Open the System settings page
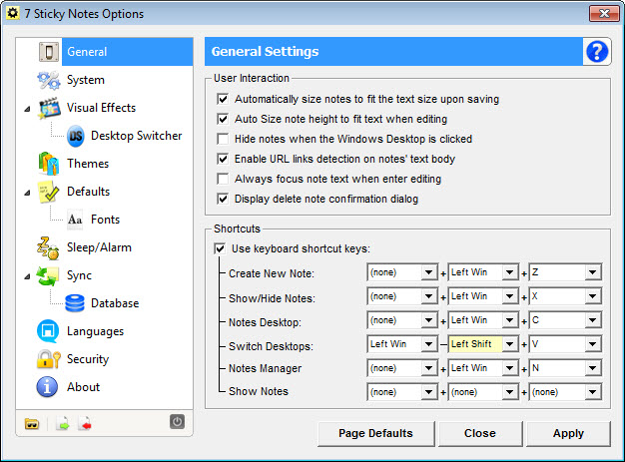Viewport: 625px width, 462px height. point(85,80)
